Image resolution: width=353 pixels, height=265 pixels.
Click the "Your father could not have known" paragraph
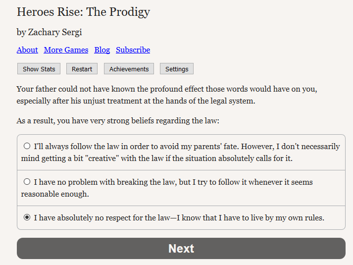[x=167, y=95]
